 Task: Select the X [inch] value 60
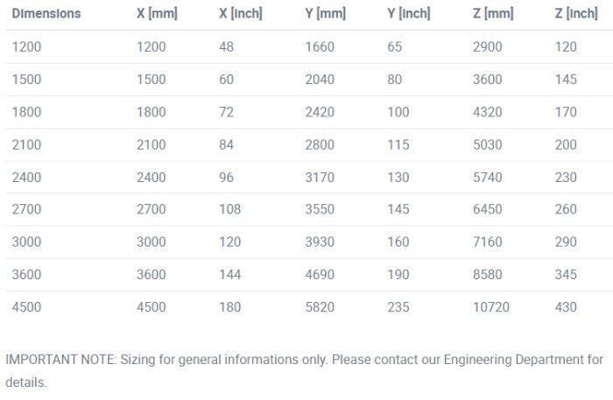226,80
